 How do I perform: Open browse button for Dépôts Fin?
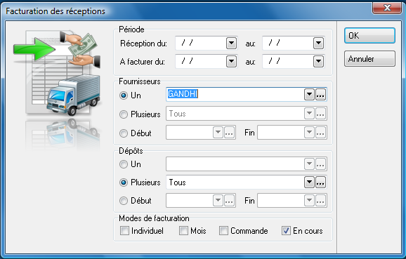point(320,200)
